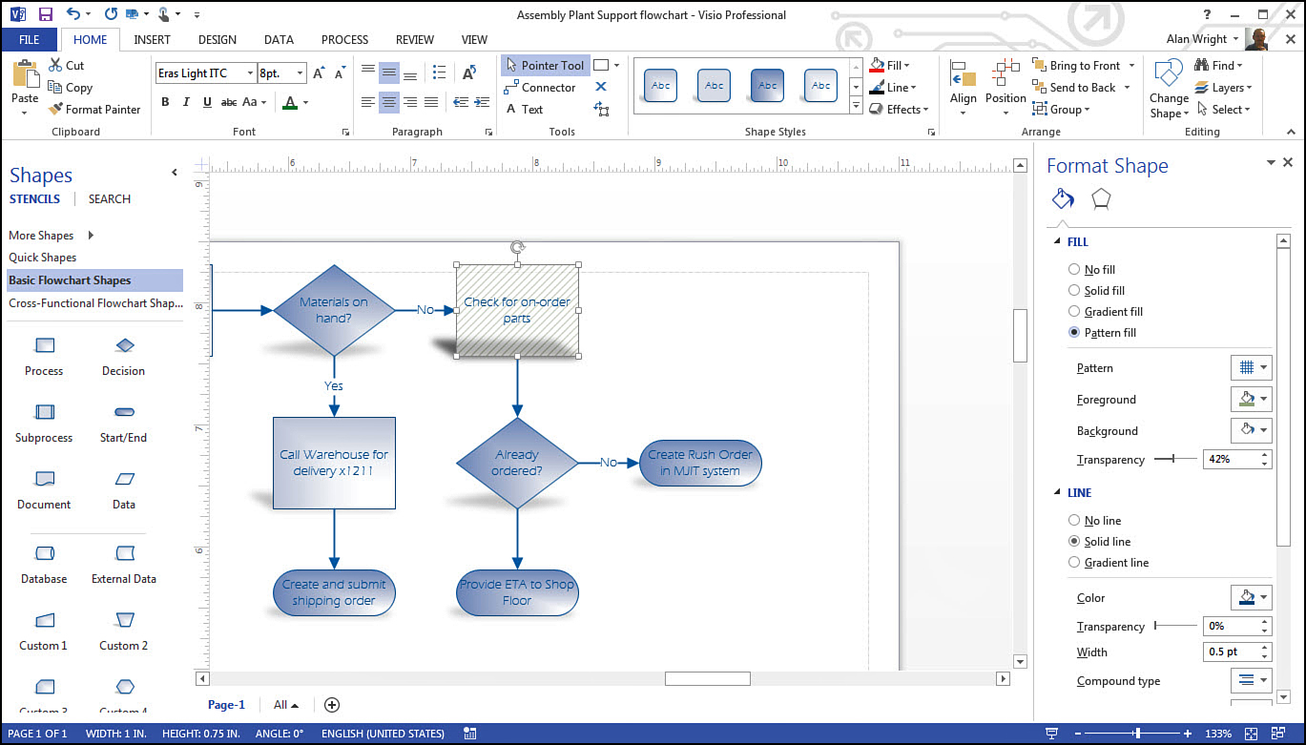Toggle Italic text formatting

186,102
